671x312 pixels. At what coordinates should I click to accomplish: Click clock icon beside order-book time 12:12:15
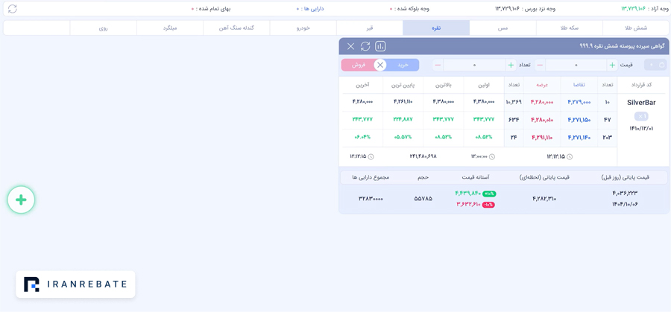(569, 157)
